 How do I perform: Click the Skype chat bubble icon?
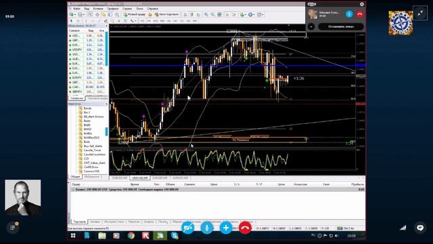pos(420,228)
